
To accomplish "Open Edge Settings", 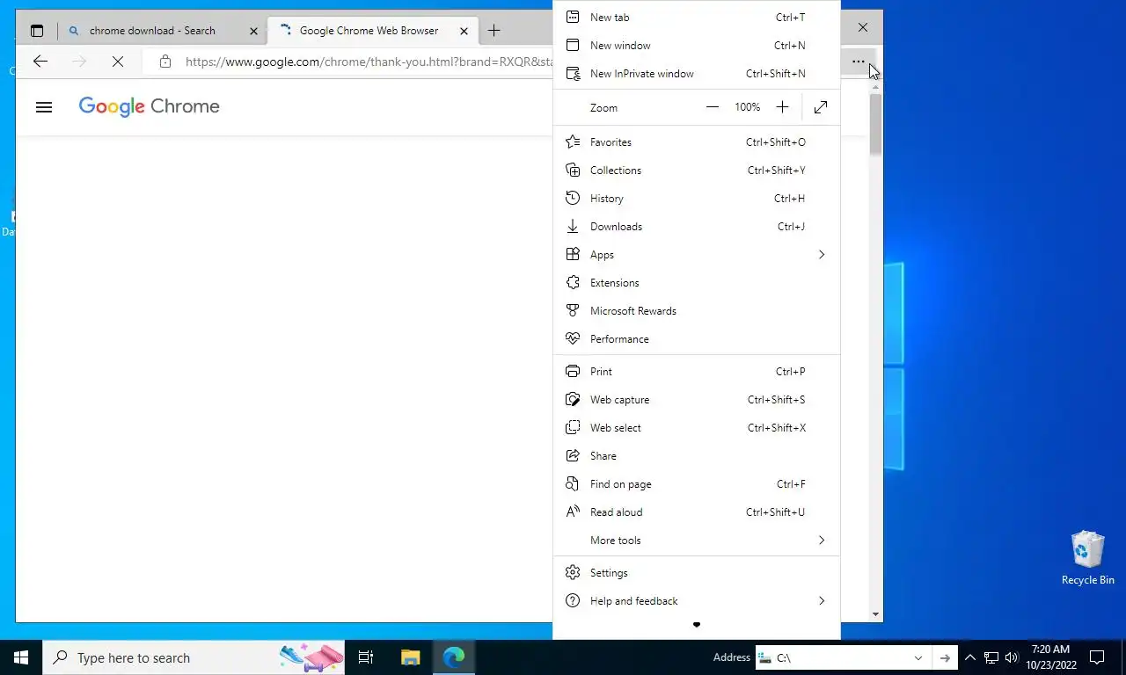I will (x=697, y=572).
